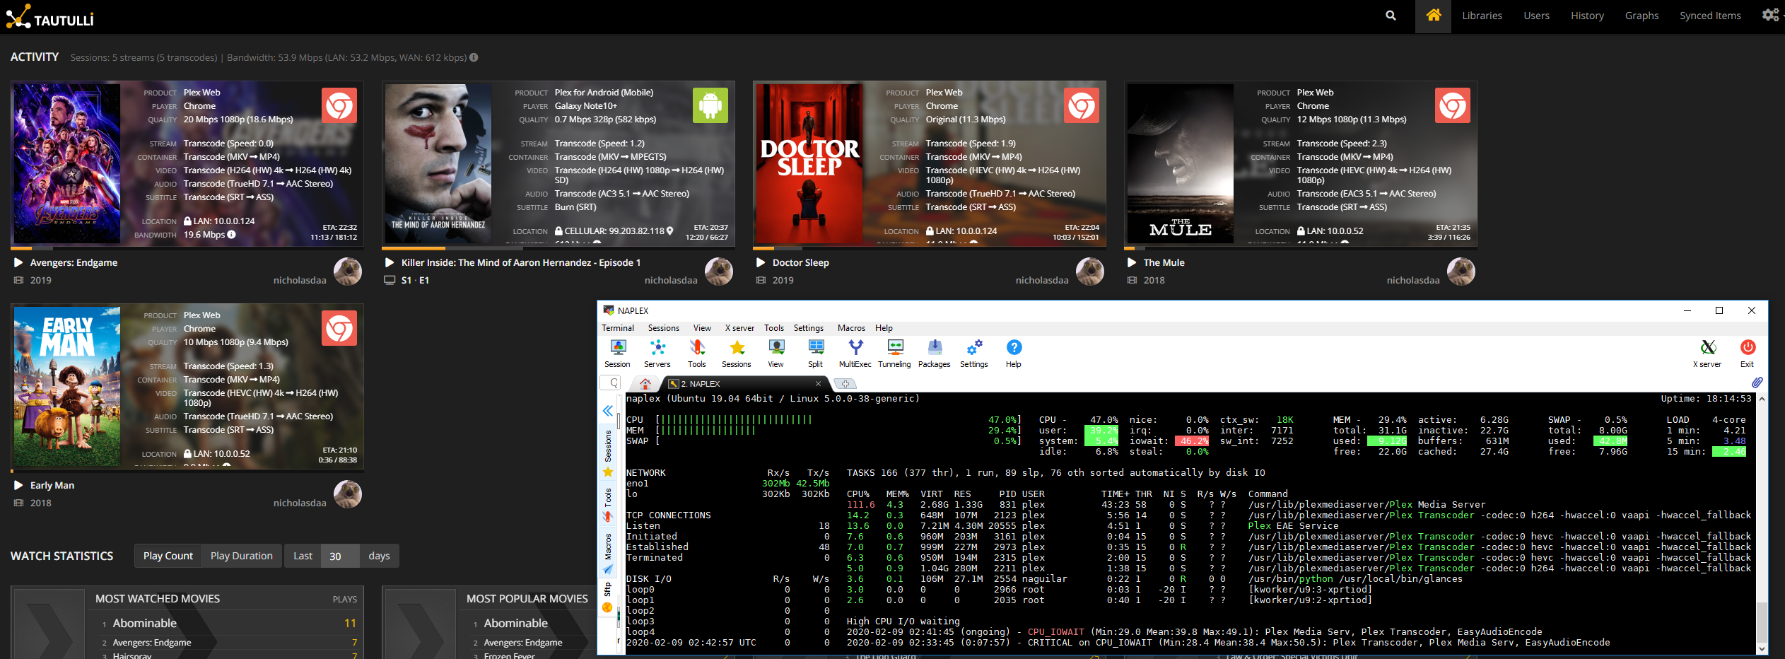Screen dimensions: 1785x659
Task: Open View menu in NAPLEX menu bar
Action: (702, 328)
